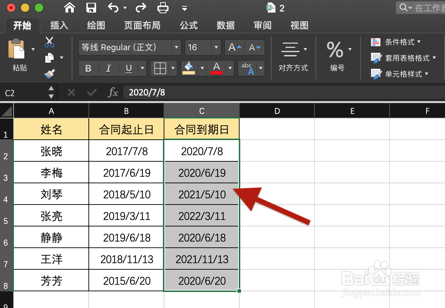Cancel formula entry X icon
This screenshot has width=445, height=308.
tap(71, 92)
